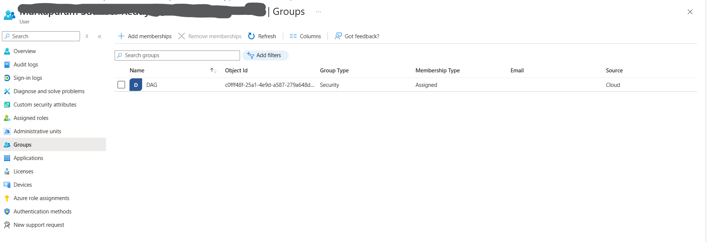
Task: Click the Assigned roles icon
Action: pyautogui.click(x=7, y=118)
